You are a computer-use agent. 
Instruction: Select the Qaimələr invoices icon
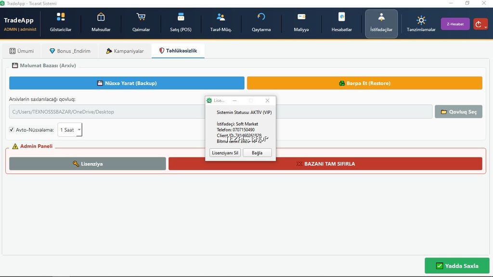[x=141, y=23]
